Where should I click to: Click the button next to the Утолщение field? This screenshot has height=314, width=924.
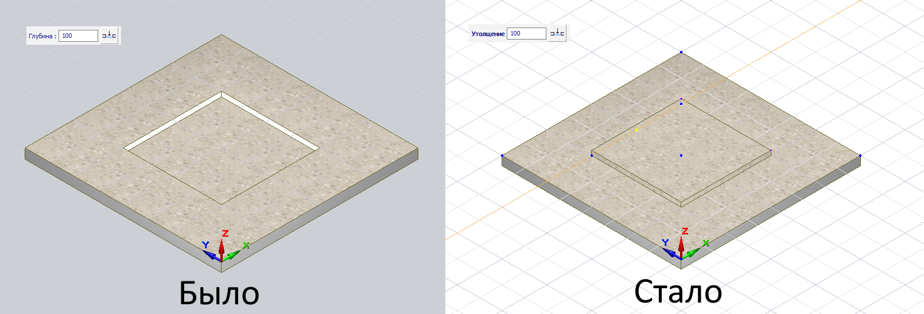tap(557, 33)
